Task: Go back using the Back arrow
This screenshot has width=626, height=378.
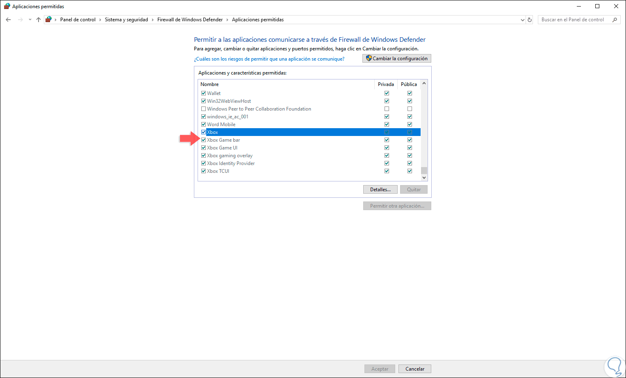Action: pos(8,20)
